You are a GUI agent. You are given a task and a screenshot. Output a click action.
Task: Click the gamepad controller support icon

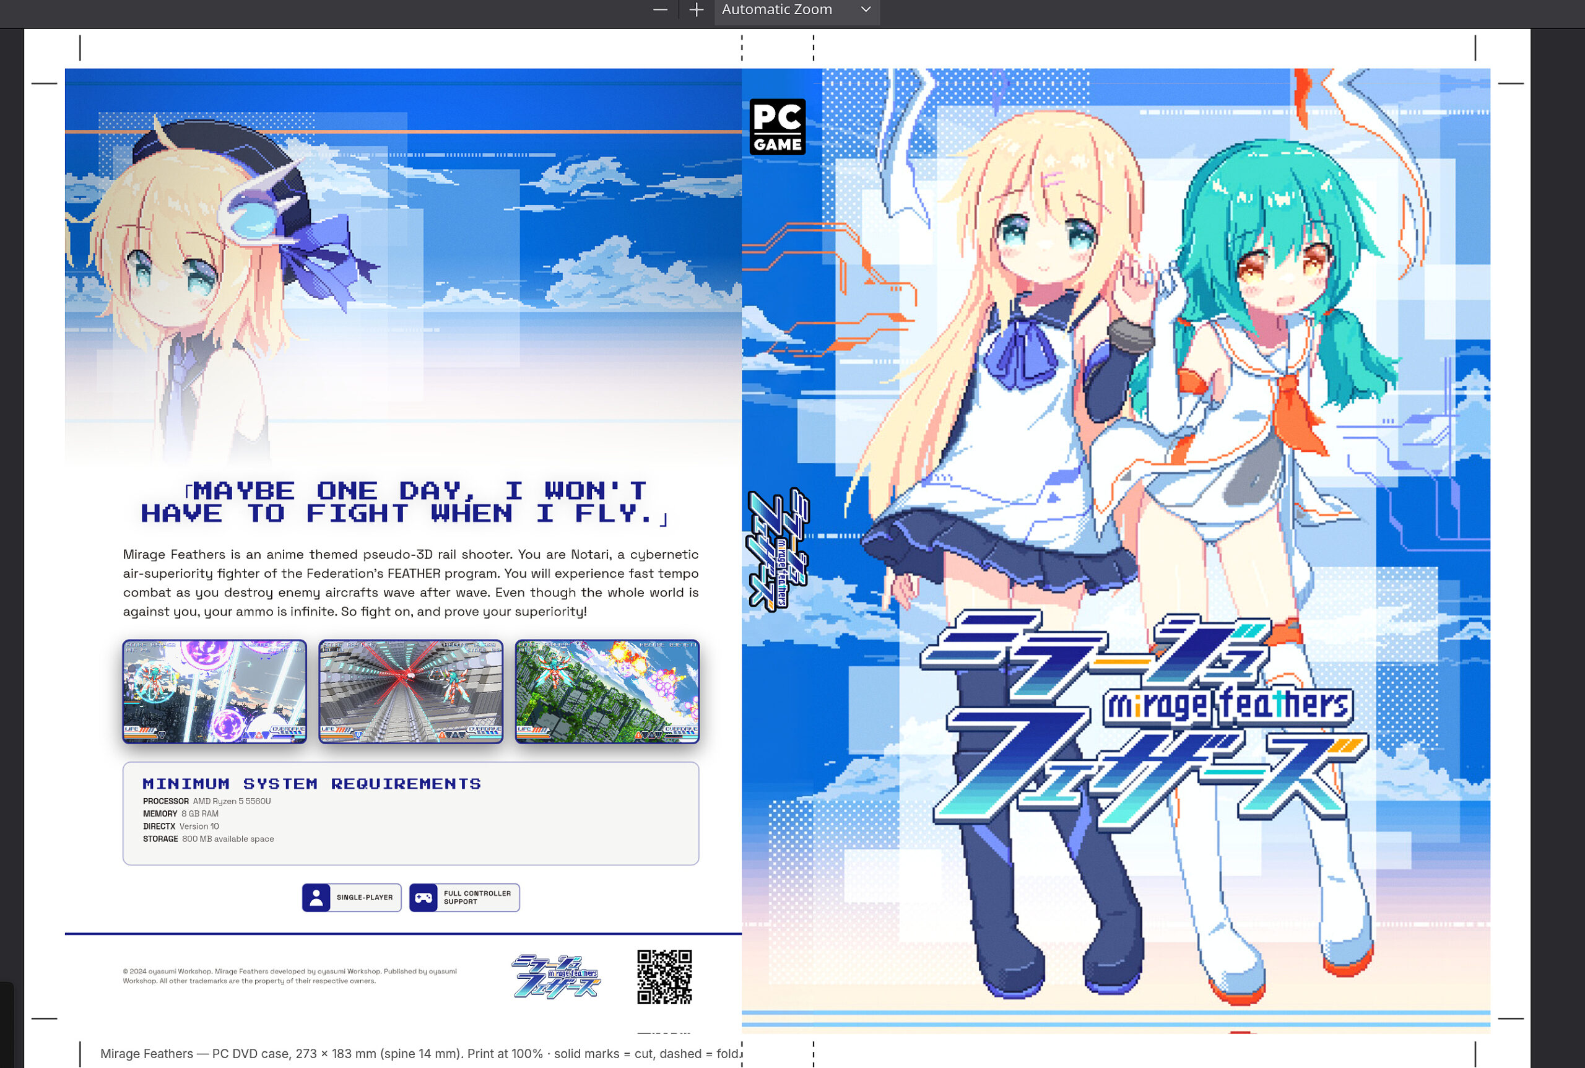(423, 897)
